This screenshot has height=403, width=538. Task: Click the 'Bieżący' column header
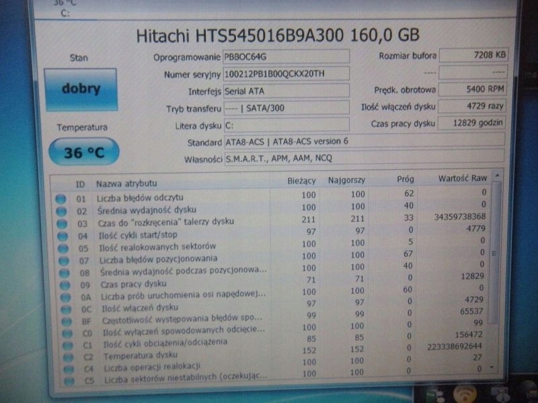301,181
